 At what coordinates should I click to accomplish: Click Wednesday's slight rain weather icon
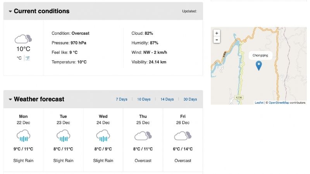pyautogui.click(x=103, y=136)
